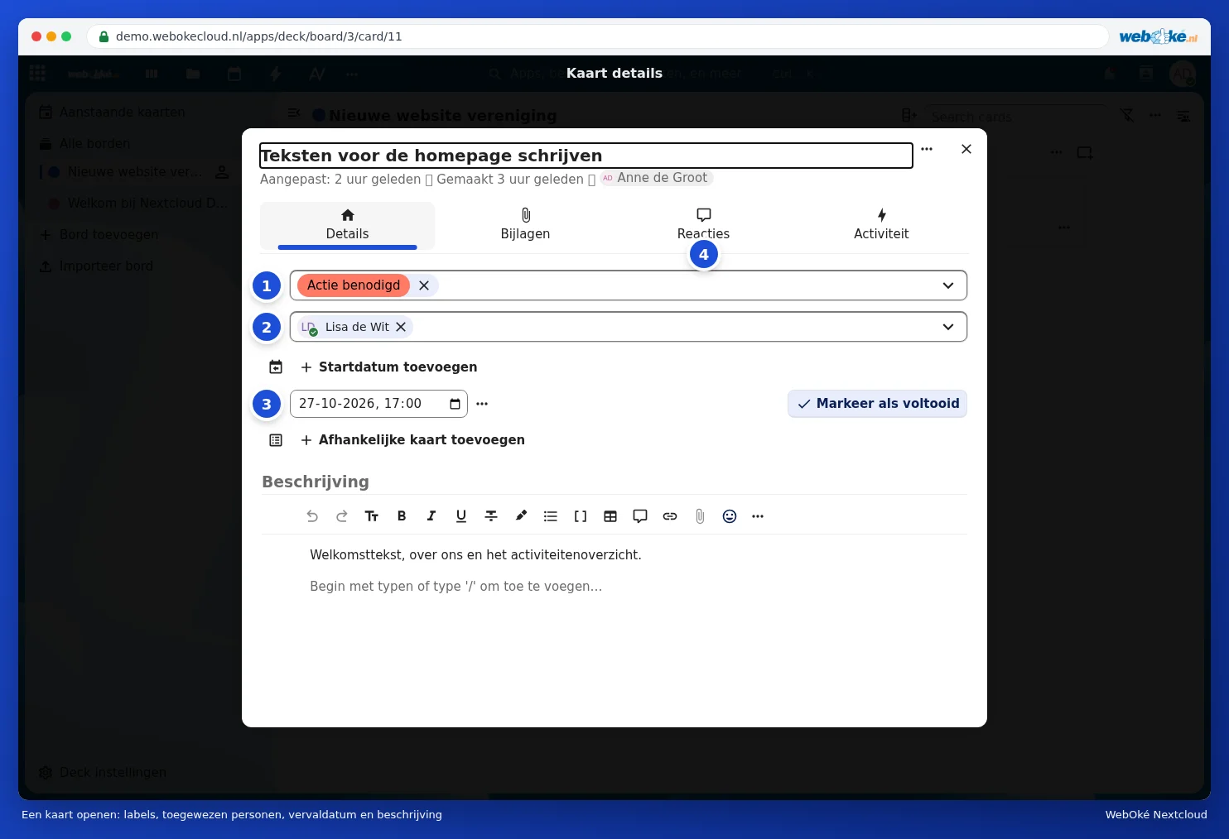Remove the Actie benodigd label
This screenshot has width=1229, height=839.
424,285
